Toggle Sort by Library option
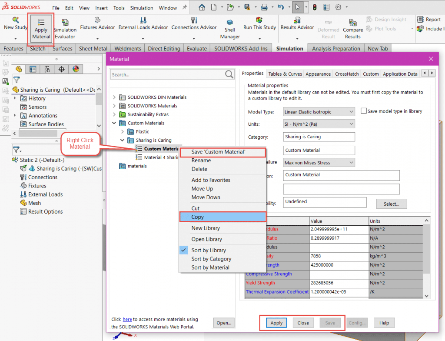The image size is (445, 341). pos(208,251)
